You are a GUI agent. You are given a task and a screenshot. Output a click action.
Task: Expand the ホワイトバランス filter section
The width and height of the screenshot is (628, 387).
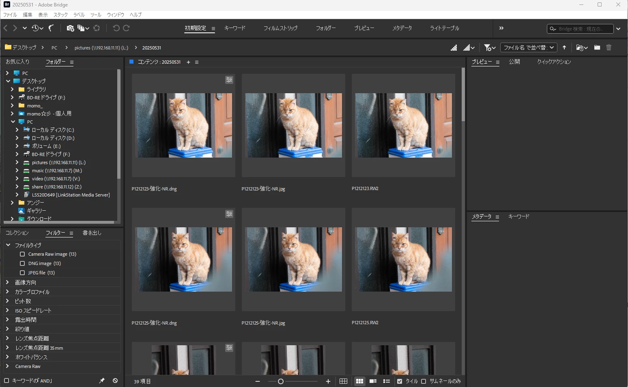[7, 357]
